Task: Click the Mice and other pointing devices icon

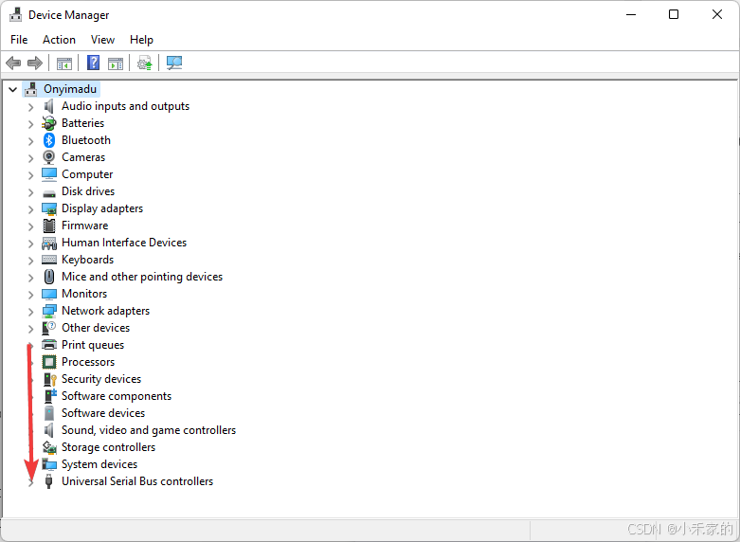Action: (49, 277)
